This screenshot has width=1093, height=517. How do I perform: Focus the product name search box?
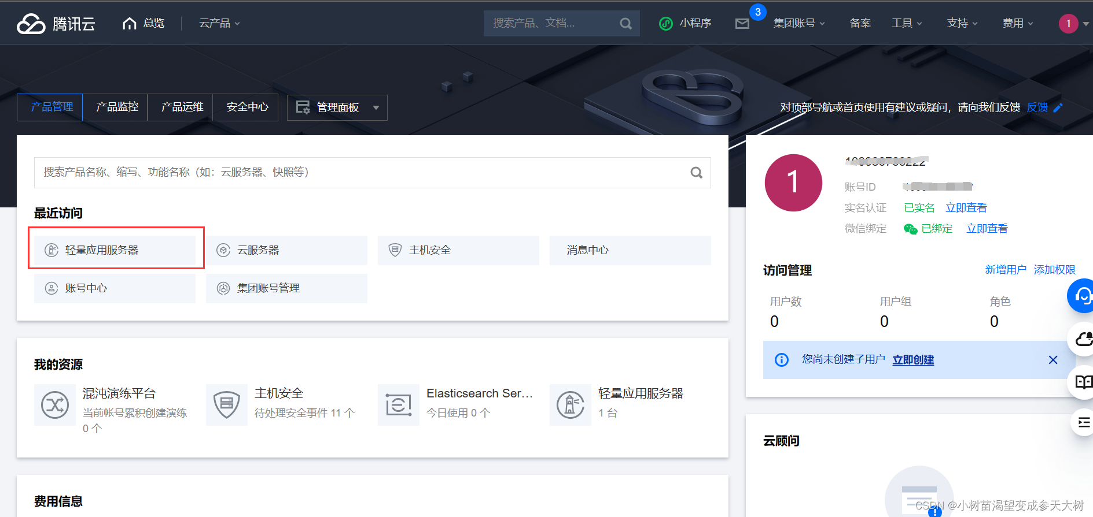[x=373, y=173]
